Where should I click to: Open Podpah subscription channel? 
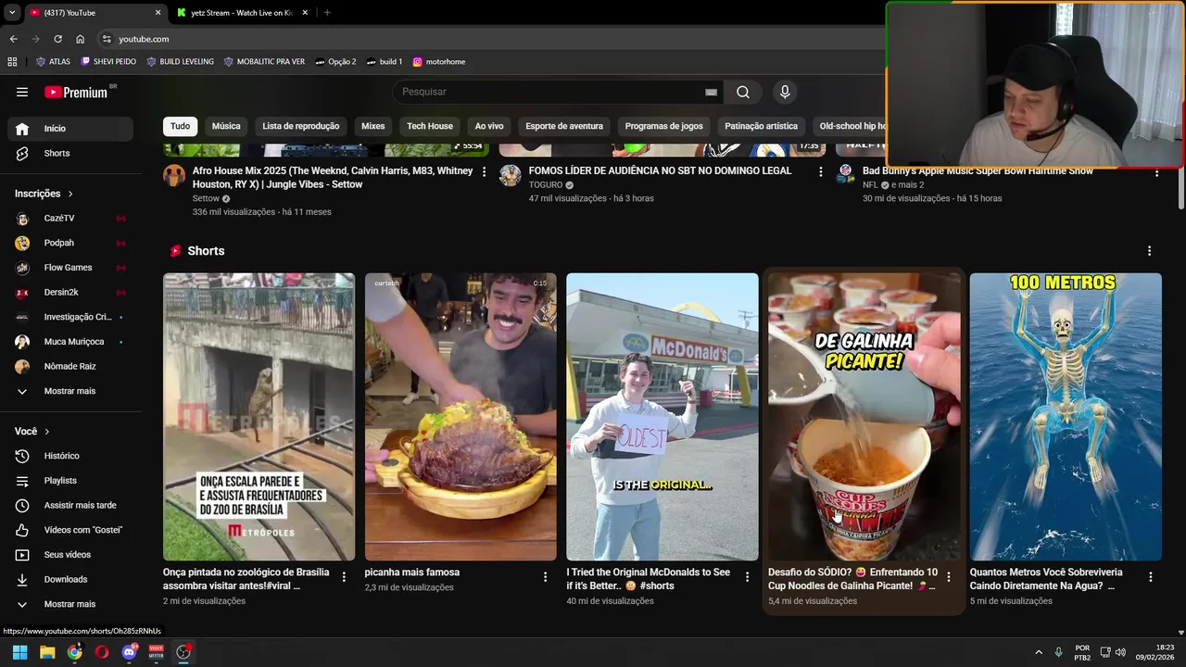click(x=70, y=243)
